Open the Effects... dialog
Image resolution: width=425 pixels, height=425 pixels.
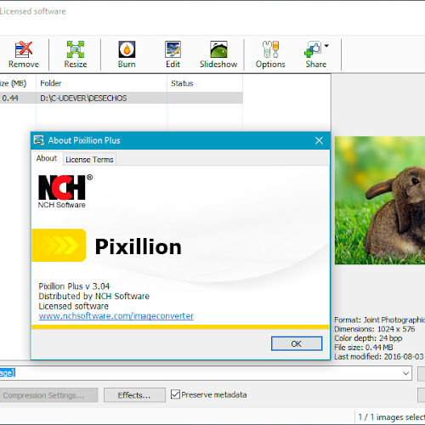point(134,395)
